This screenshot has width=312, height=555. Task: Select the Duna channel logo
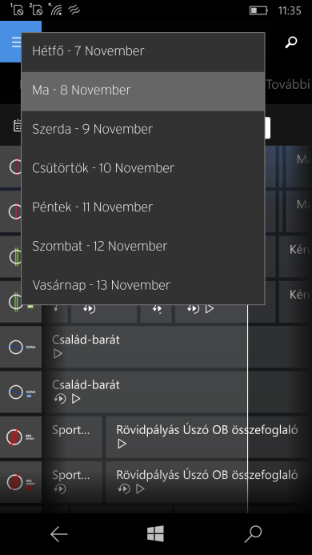(x=21, y=348)
